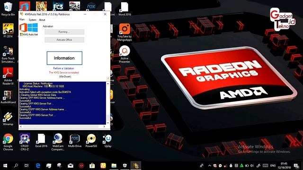Switch to the Main tab in KMSAuto
The height and width of the screenshot is (170, 303).
[x=22, y=19]
